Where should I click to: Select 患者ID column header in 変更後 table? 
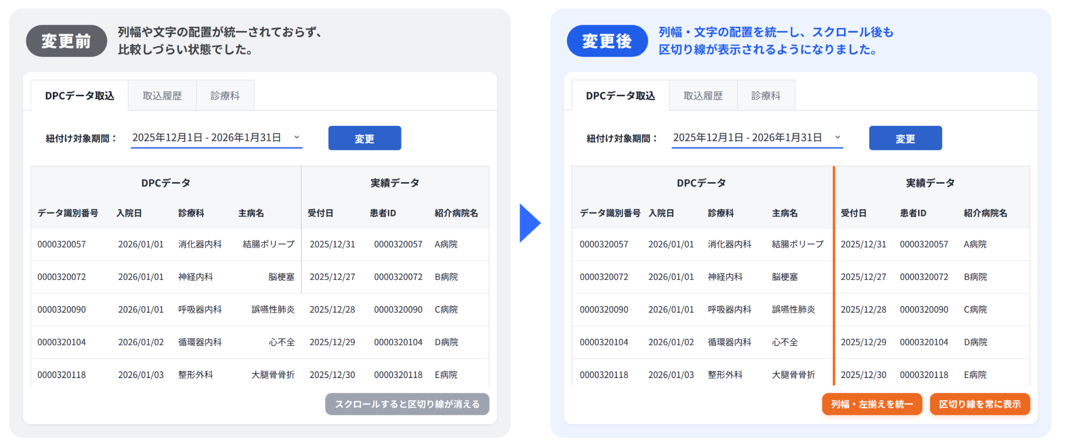913,213
